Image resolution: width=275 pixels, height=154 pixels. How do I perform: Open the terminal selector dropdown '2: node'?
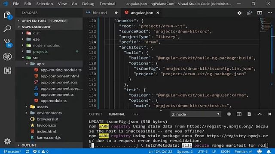coord(196,114)
